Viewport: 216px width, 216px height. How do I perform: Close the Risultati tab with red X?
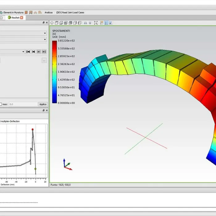point(22,18)
